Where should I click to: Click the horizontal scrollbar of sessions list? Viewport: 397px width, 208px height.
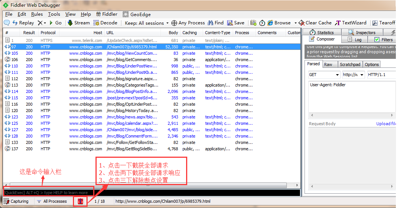[148, 185]
